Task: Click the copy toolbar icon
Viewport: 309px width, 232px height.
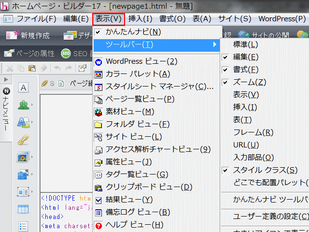Action: point(21,68)
